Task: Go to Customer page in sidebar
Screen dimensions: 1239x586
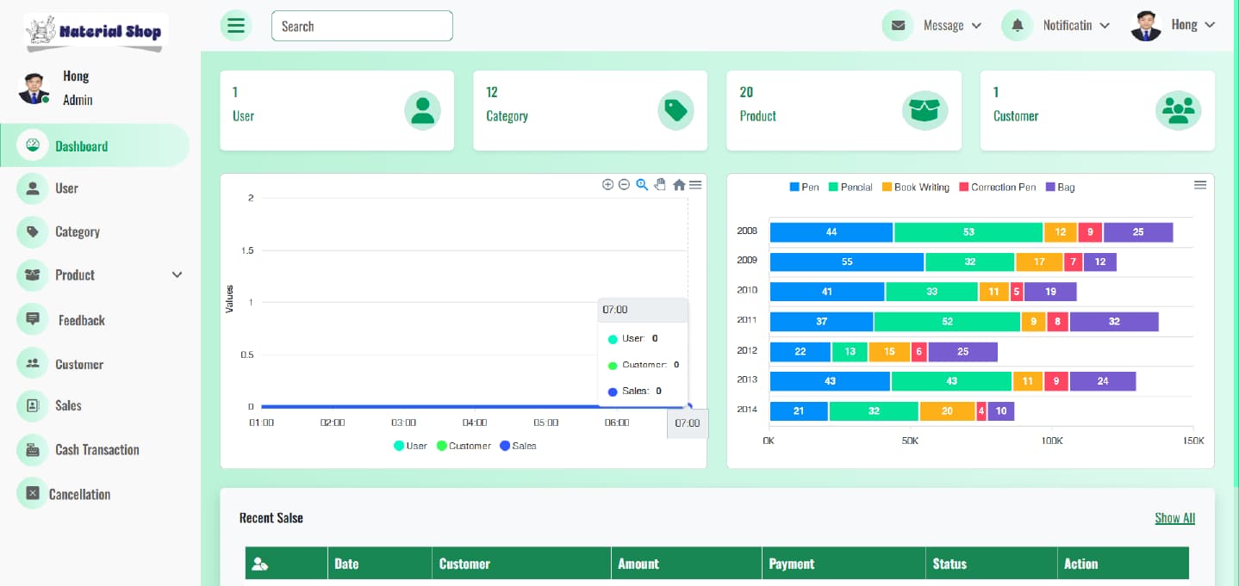Action: pos(79,364)
